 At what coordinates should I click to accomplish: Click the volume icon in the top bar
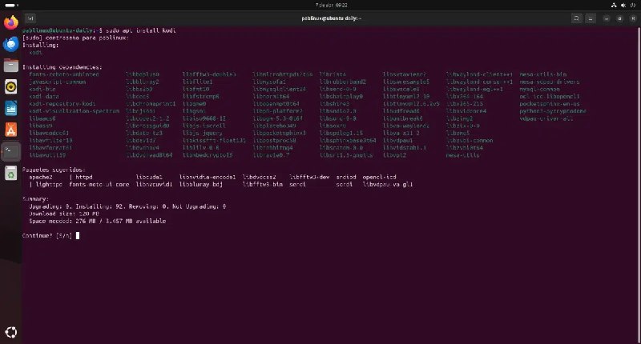623,5
